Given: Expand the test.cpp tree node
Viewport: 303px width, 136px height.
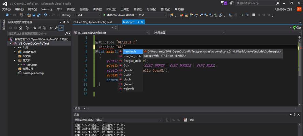Looking at the screenshot, I should tap(18, 65).
